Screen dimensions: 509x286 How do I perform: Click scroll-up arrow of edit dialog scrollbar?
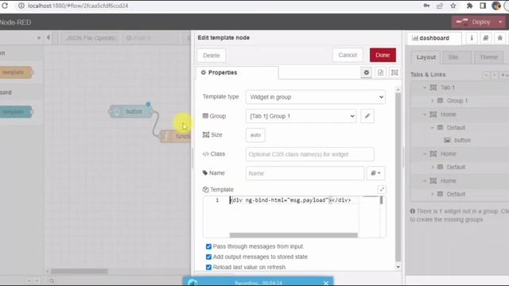(398, 90)
